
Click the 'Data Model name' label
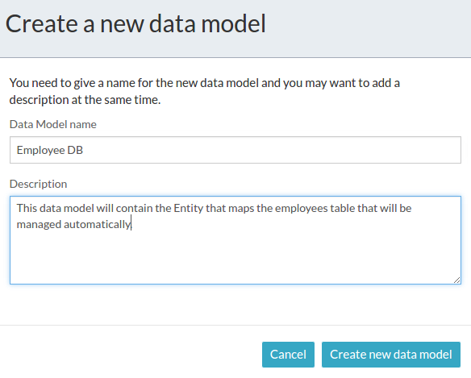point(53,124)
